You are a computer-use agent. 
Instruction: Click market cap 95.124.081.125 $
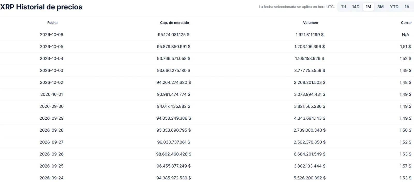[x=174, y=35]
